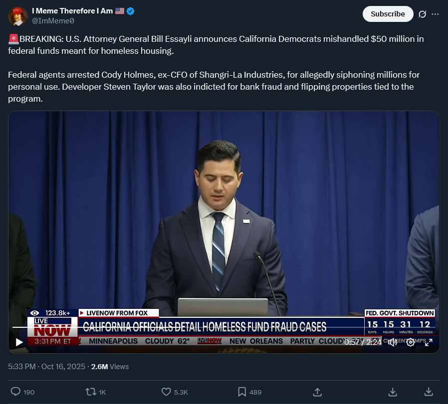This screenshot has width=448, height=404.
Task: Click the rightmost download icon
Action: tap(429, 392)
